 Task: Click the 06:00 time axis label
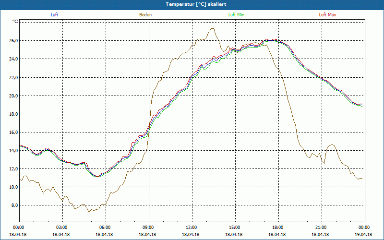tap(106, 228)
